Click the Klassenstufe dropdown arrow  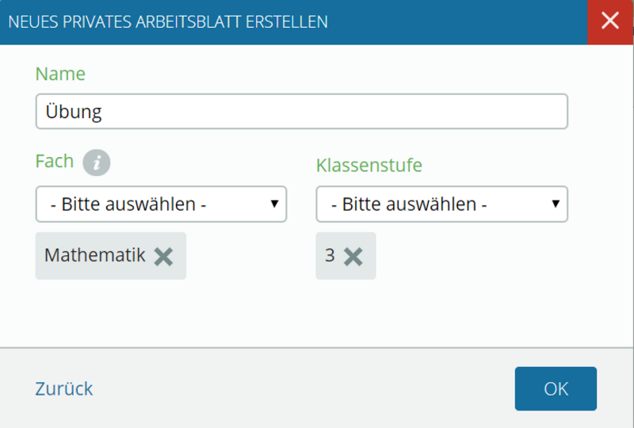(x=556, y=204)
